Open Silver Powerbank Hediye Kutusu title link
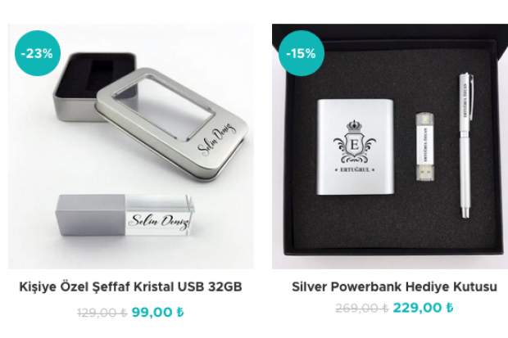Screen dimensions: 508x338 (x=394, y=286)
